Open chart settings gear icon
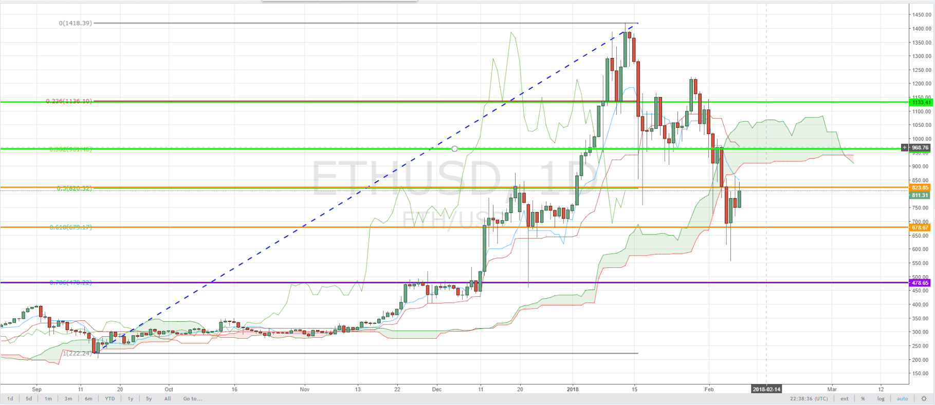 (924, 399)
